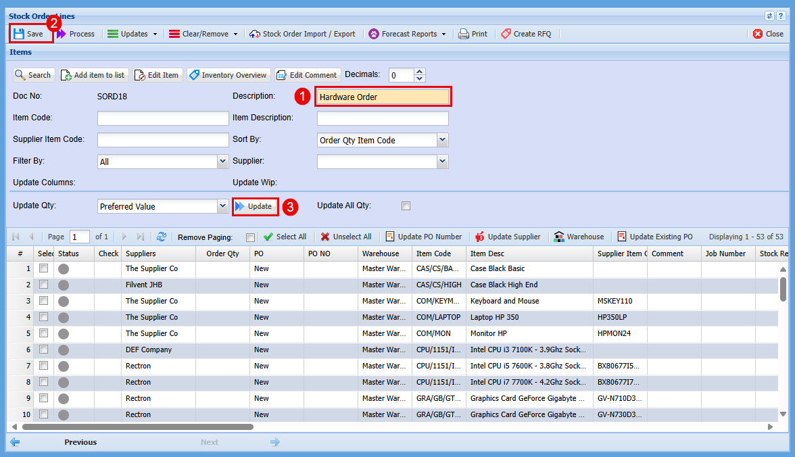Open the Updates menu
Image resolution: width=795 pixels, height=457 pixels.
[132, 34]
